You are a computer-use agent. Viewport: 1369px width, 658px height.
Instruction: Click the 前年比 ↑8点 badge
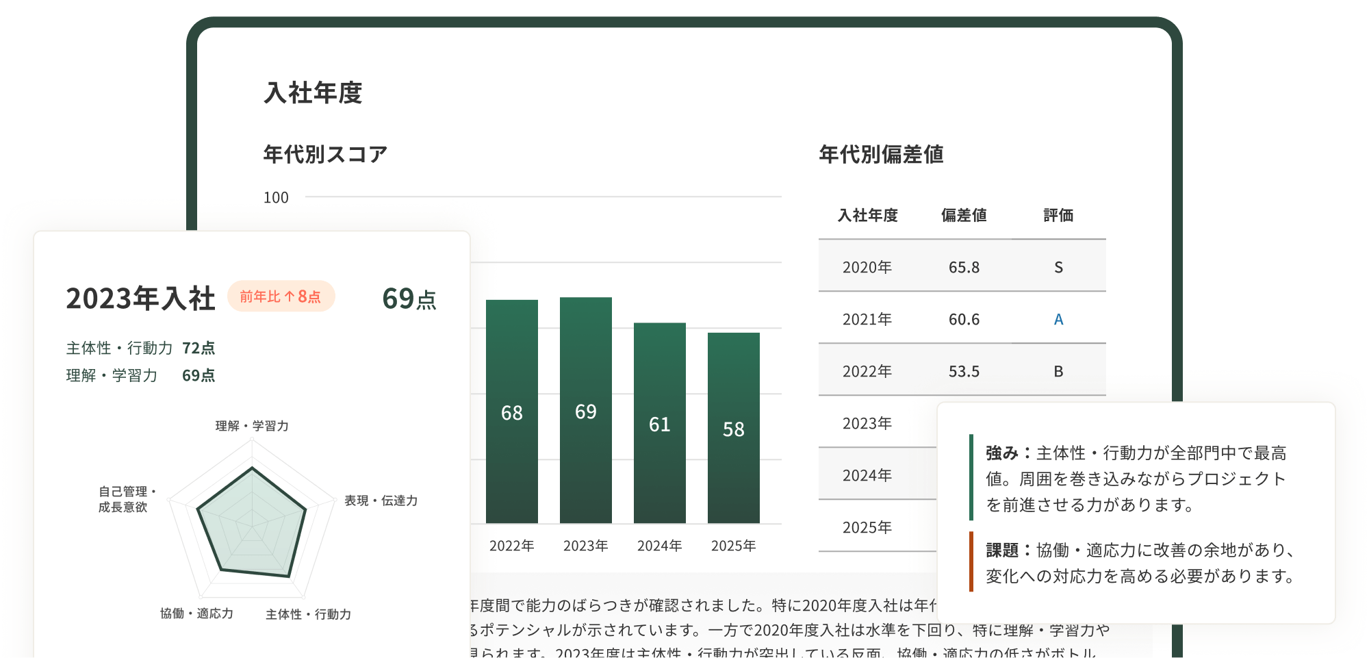(281, 296)
